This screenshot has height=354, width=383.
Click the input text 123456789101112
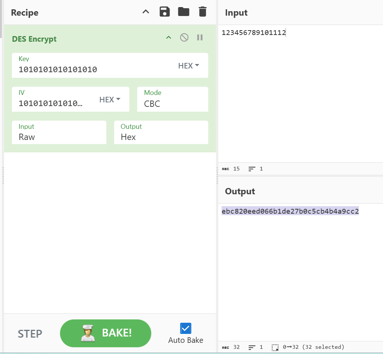coord(254,32)
